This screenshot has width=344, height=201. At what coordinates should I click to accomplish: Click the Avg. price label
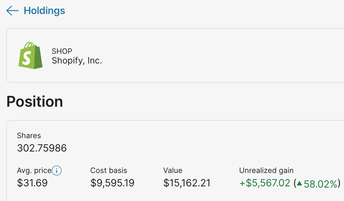click(x=34, y=171)
